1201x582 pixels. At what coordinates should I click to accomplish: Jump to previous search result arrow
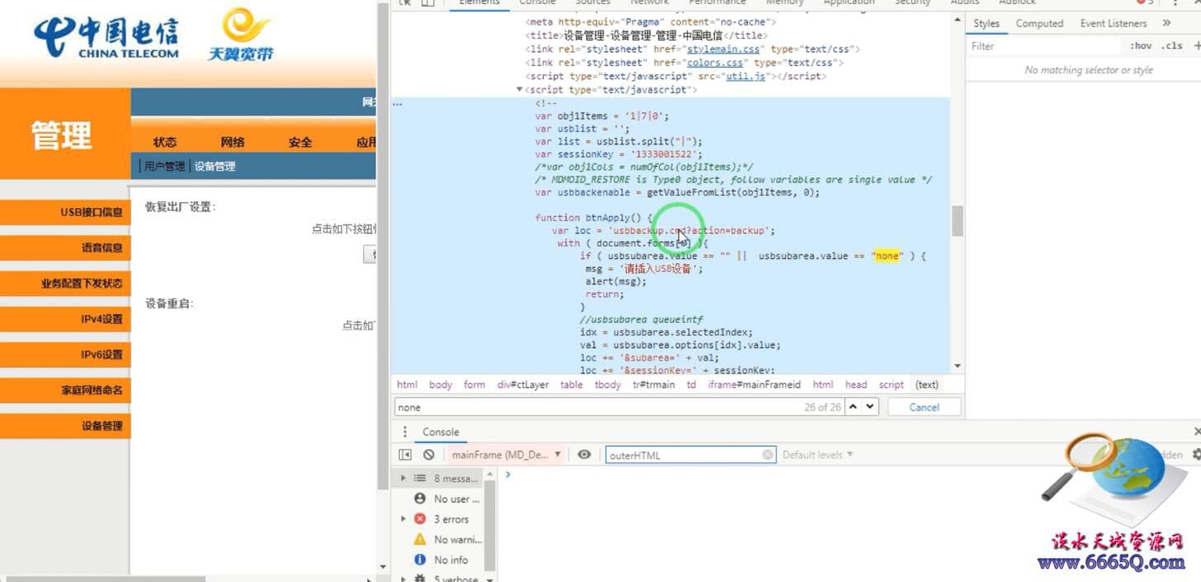[x=853, y=407]
